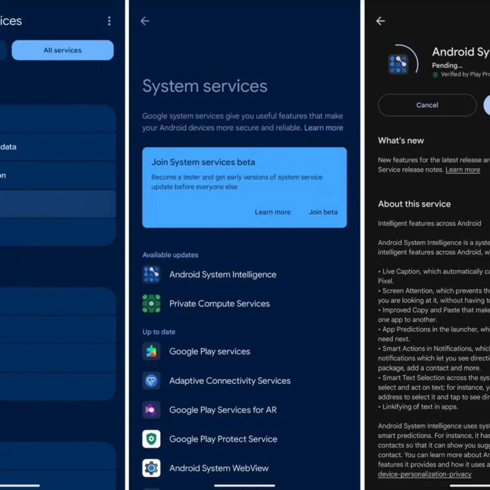This screenshot has width=490, height=490.
Task: Open the Google Play Protect Service entry
Action: click(x=223, y=439)
